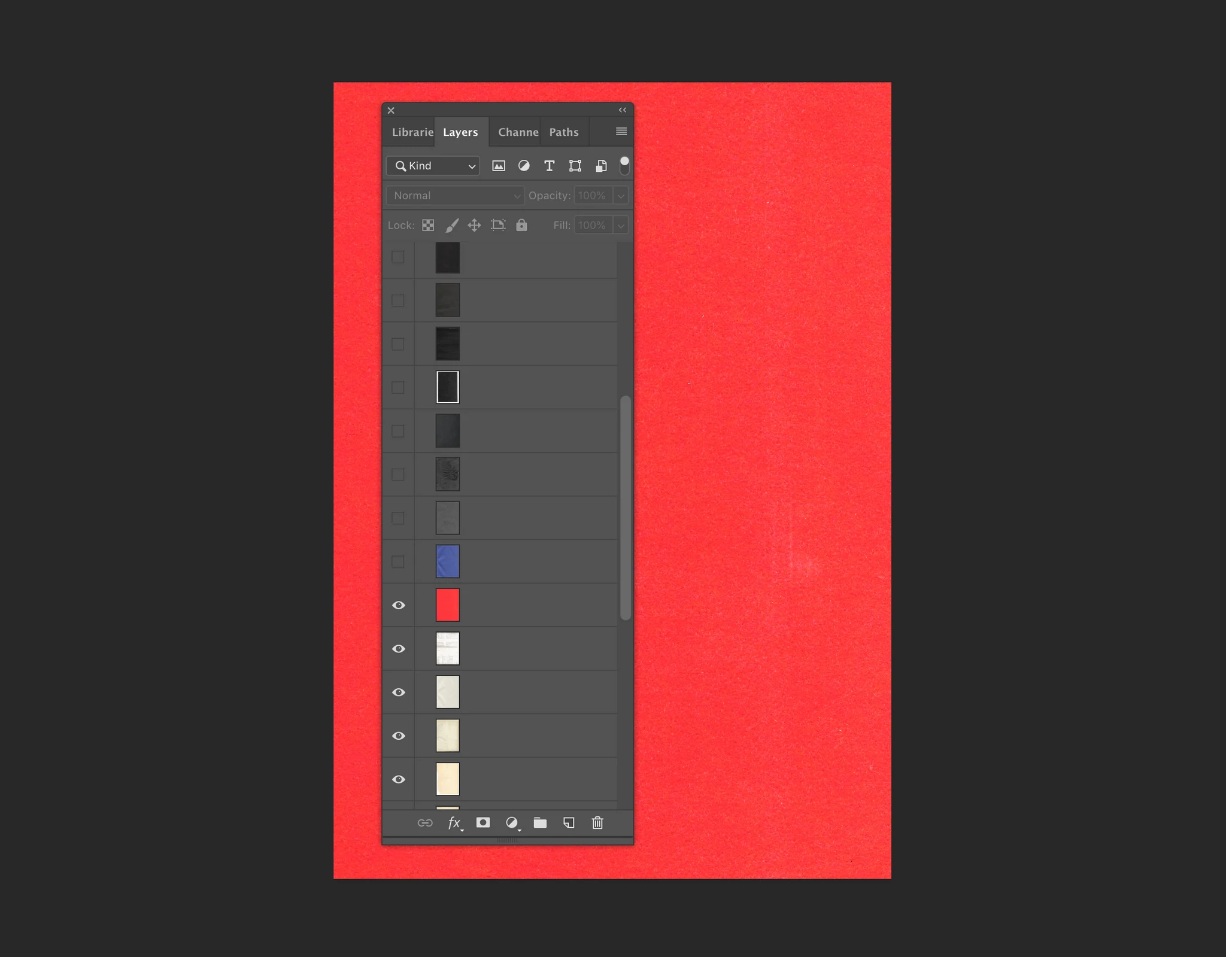1226x957 pixels.
Task: Click the Create New Group folder icon
Action: coord(539,823)
